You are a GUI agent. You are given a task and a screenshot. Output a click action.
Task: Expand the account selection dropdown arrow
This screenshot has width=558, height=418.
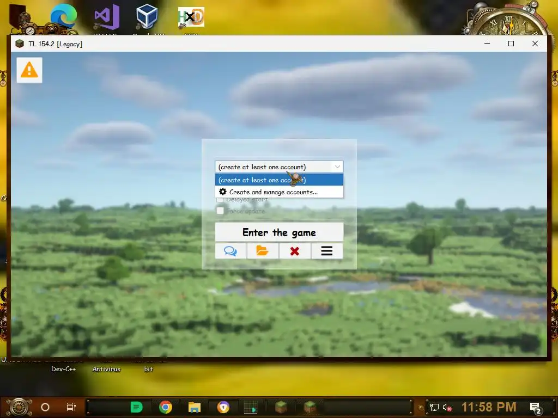337,167
